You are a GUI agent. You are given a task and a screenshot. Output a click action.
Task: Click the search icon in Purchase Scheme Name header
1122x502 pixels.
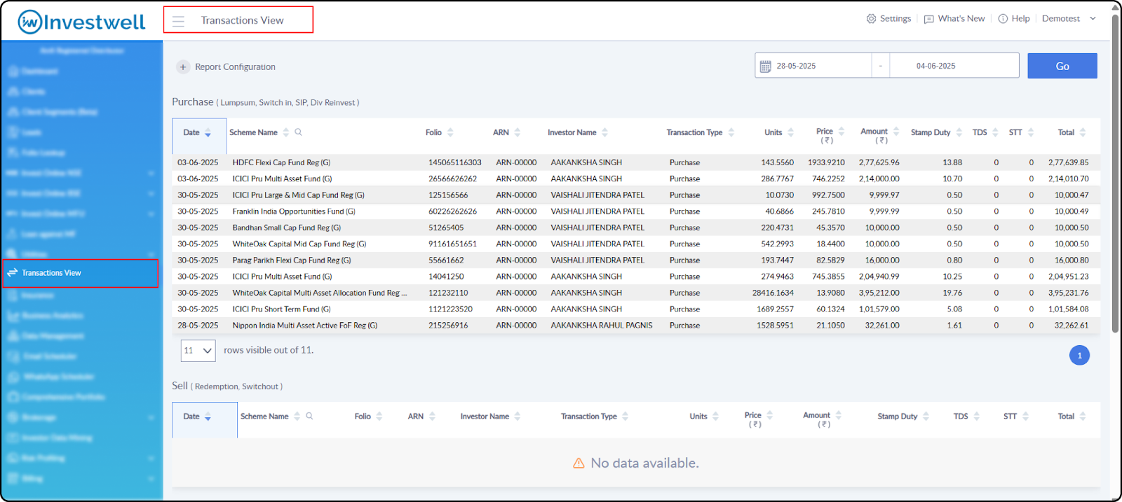(298, 132)
